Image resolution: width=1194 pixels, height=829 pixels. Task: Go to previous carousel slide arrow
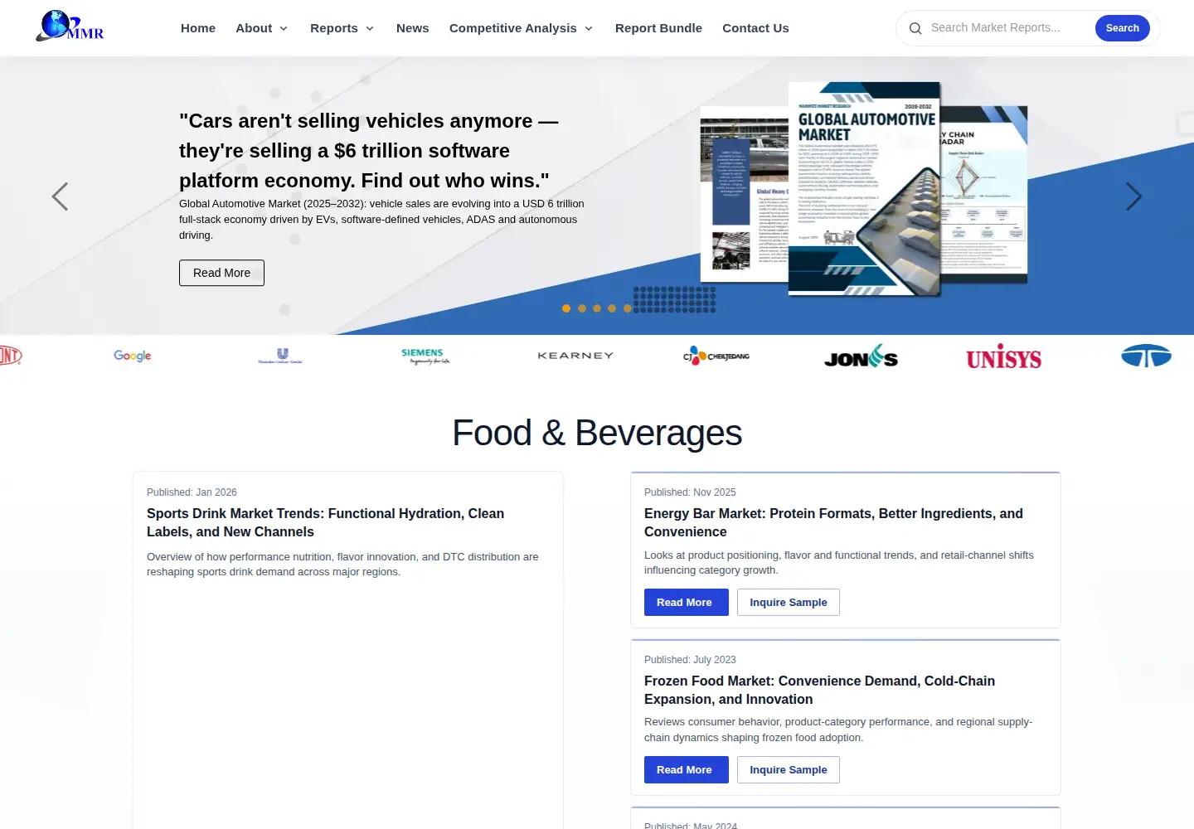coord(60,196)
